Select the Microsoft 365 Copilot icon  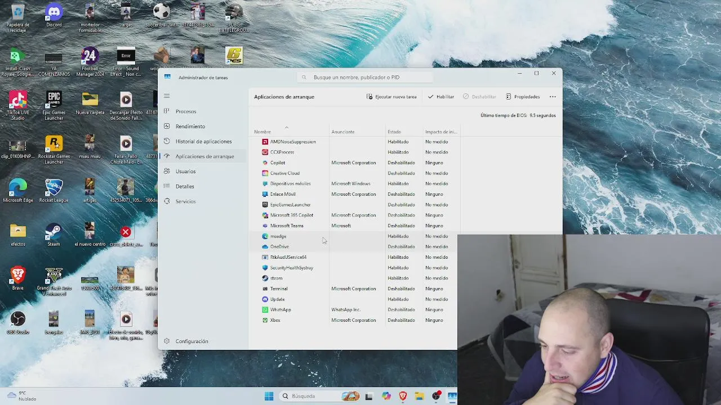265,215
